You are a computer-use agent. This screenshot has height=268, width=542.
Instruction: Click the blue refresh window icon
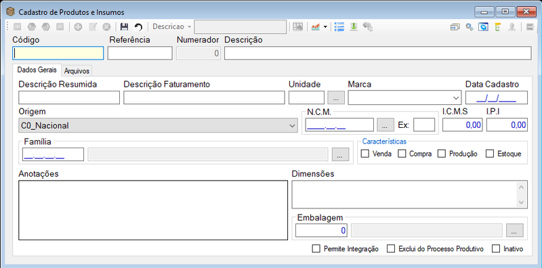tap(483, 27)
